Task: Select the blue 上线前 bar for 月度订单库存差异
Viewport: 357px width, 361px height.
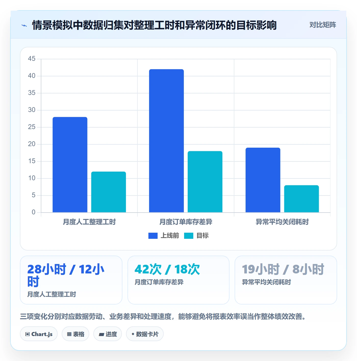Action: 167,141
